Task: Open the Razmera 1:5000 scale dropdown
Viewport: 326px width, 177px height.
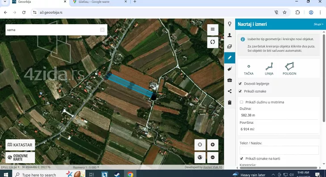Action: (86, 167)
